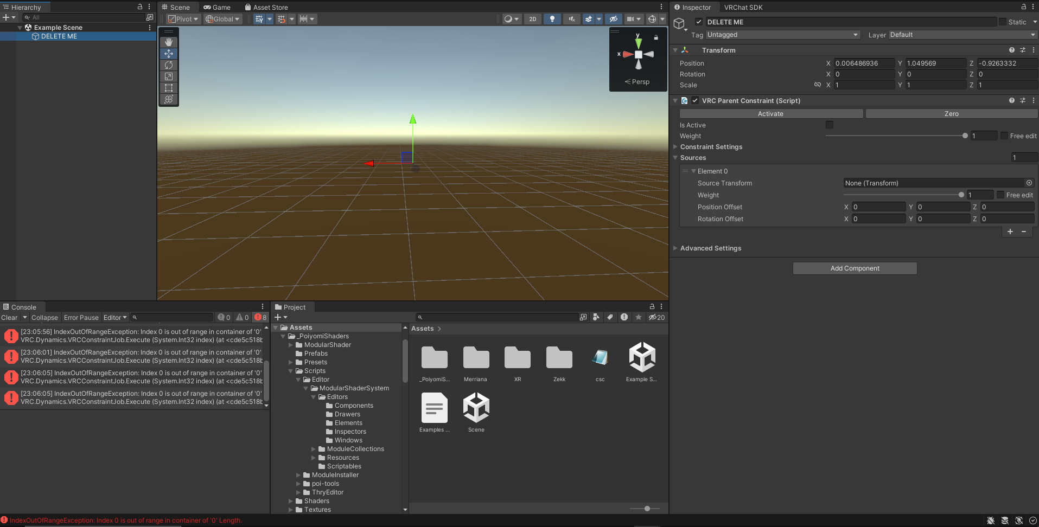Open the Hierarchy create plus menu

(x=9, y=17)
